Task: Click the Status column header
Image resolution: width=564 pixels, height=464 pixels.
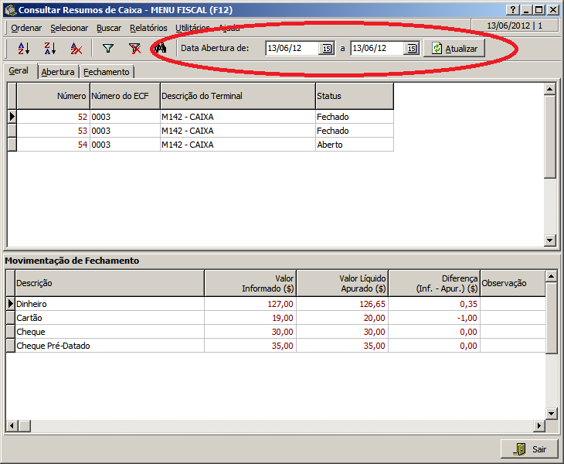Action: 354,96
